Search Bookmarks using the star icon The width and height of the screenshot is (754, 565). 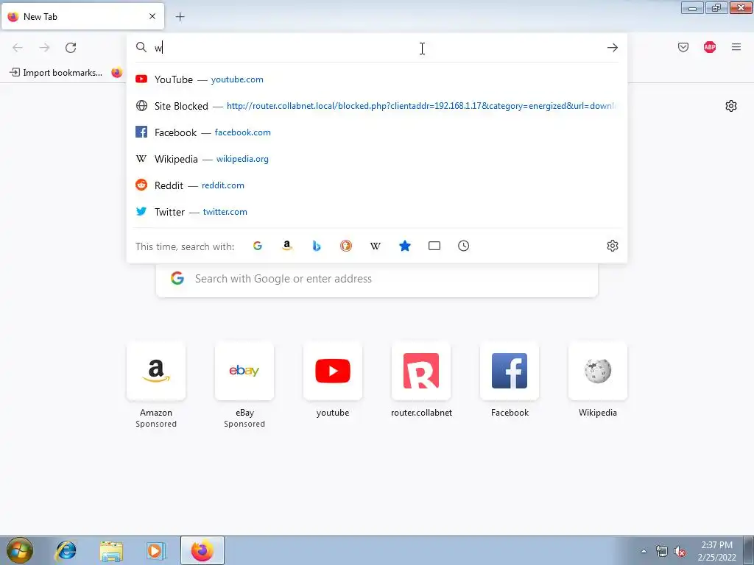tap(405, 246)
